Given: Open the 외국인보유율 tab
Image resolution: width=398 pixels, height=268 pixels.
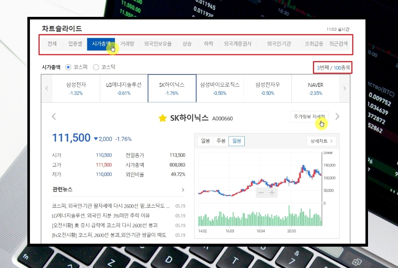Looking at the screenshot, I should [158, 44].
